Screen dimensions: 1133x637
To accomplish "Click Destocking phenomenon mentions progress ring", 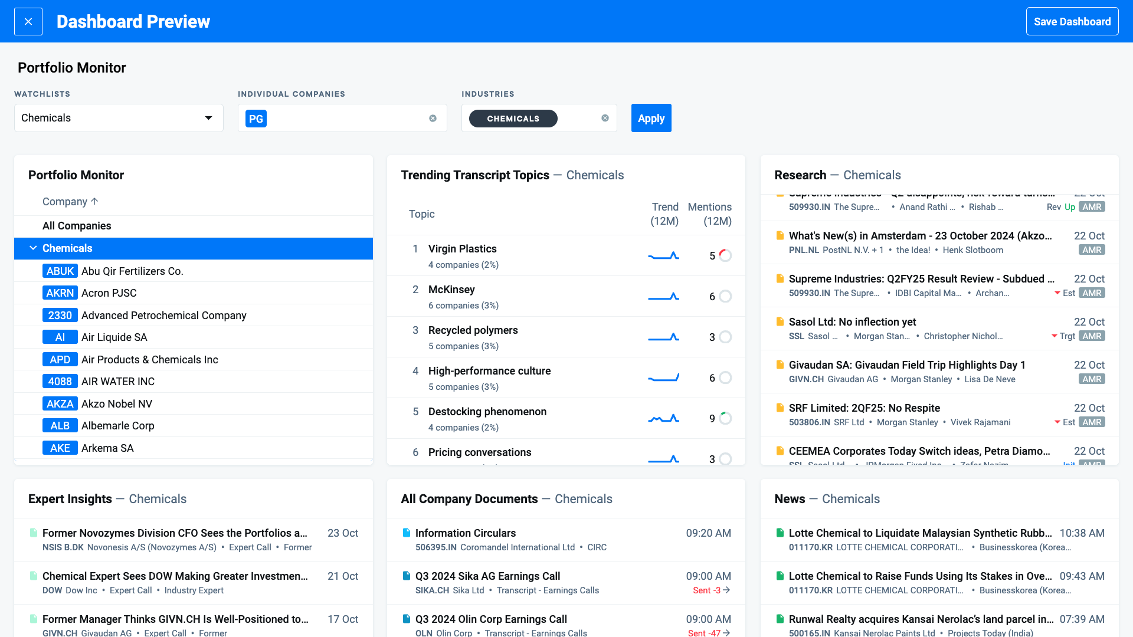I will [725, 418].
